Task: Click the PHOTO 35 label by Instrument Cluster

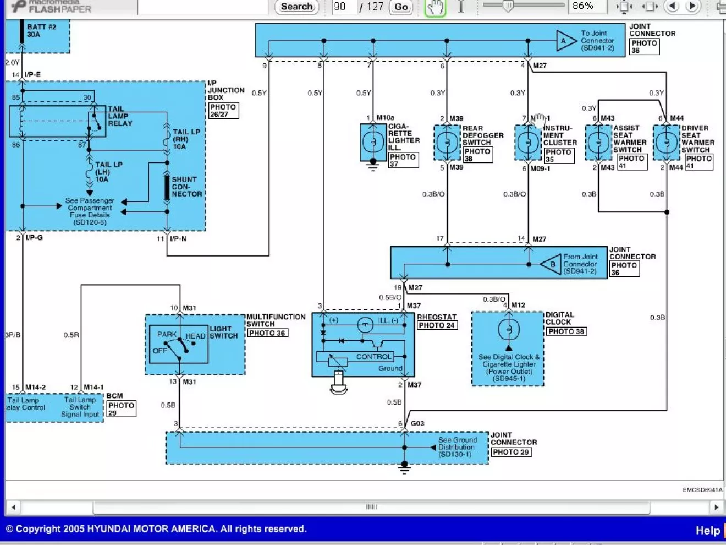Action: pyautogui.click(x=559, y=156)
